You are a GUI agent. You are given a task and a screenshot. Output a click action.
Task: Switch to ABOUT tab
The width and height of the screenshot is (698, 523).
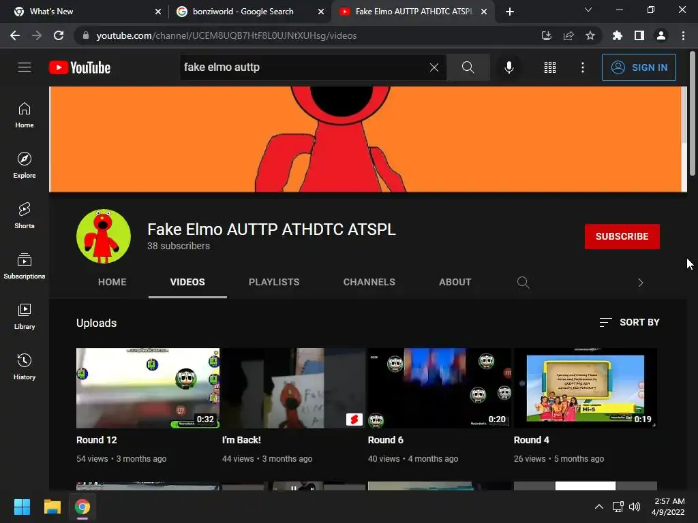click(x=455, y=282)
